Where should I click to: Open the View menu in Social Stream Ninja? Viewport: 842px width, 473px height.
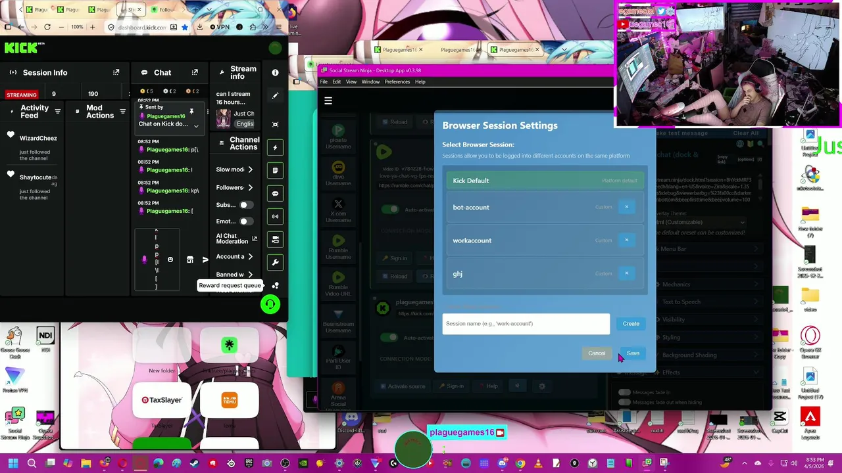(351, 82)
